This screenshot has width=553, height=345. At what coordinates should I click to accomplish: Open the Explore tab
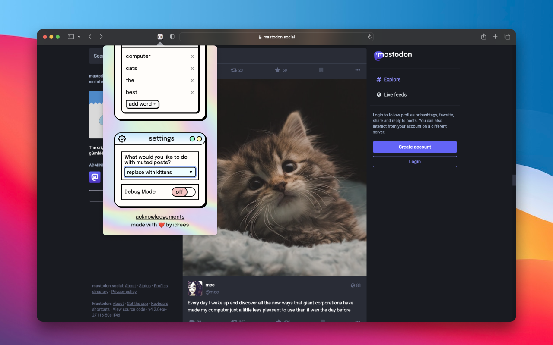[388, 79]
